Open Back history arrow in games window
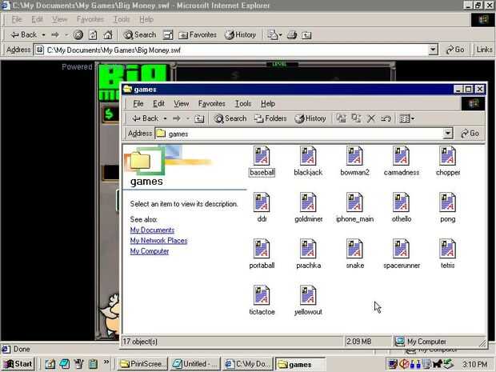The height and width of the screenshot is (372, 496). click(x=165, y=118)
